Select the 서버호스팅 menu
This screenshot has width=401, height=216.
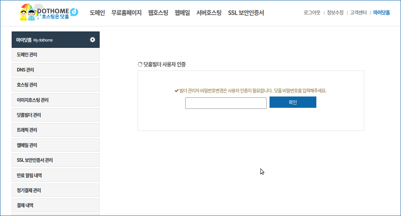click(x=209, y=13)
